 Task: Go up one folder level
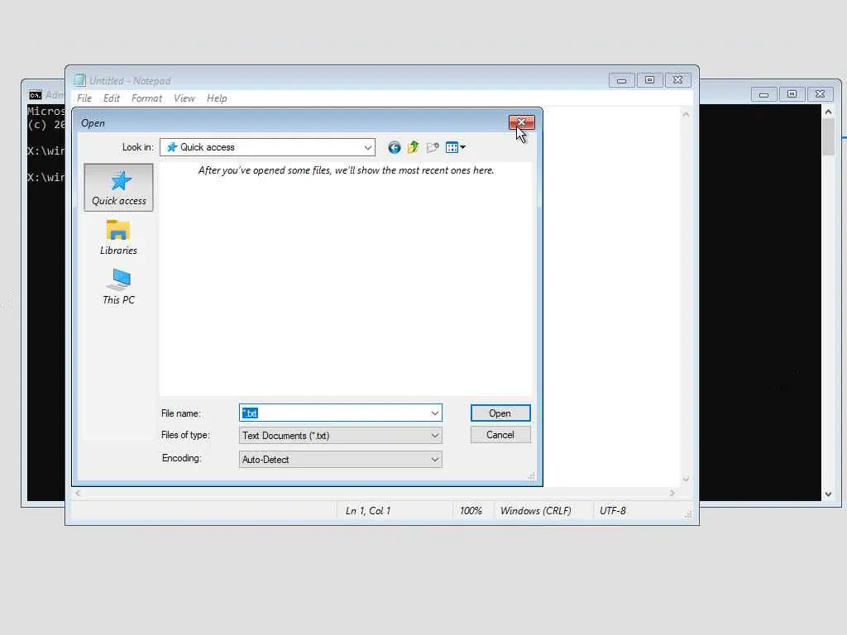(414, 147)
